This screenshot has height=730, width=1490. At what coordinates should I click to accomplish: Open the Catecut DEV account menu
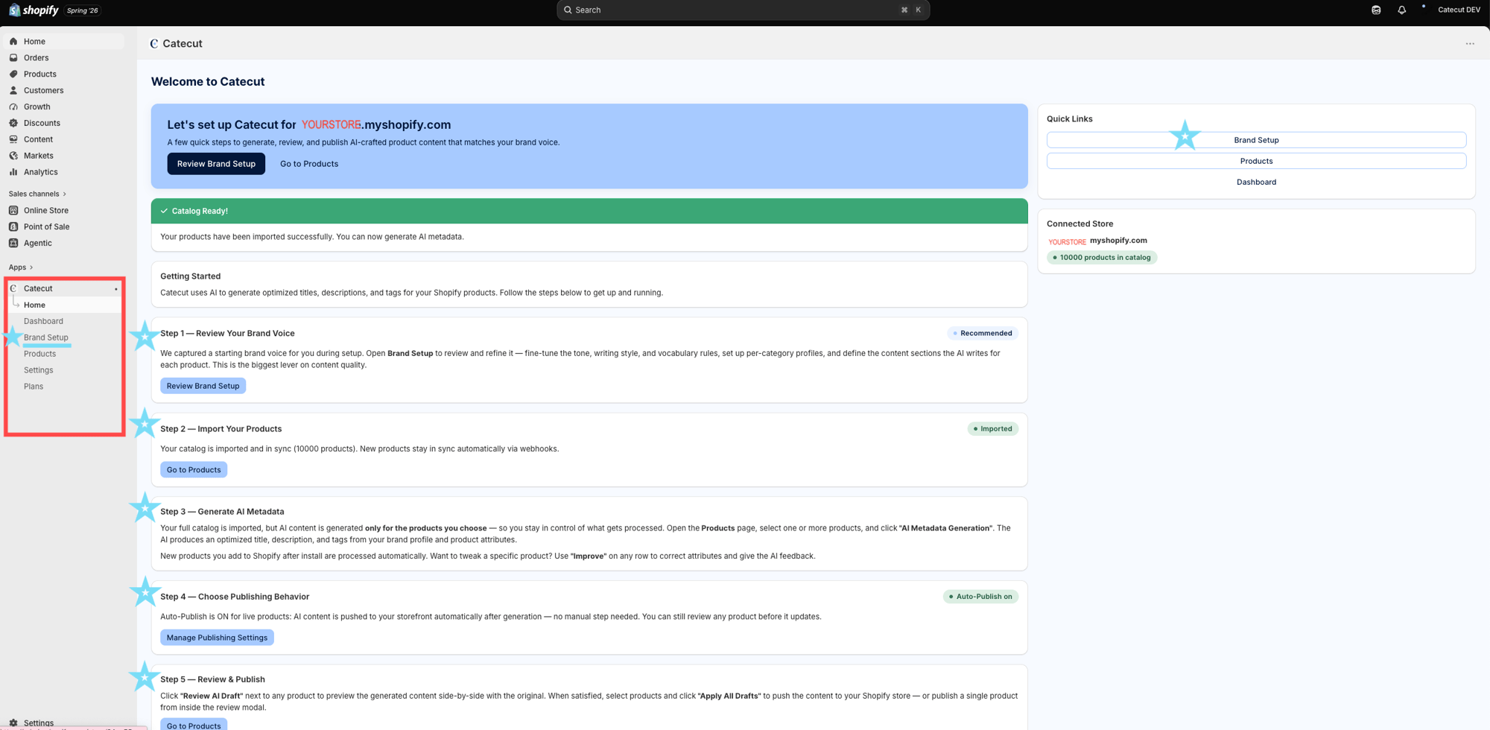click(1458, 10)
